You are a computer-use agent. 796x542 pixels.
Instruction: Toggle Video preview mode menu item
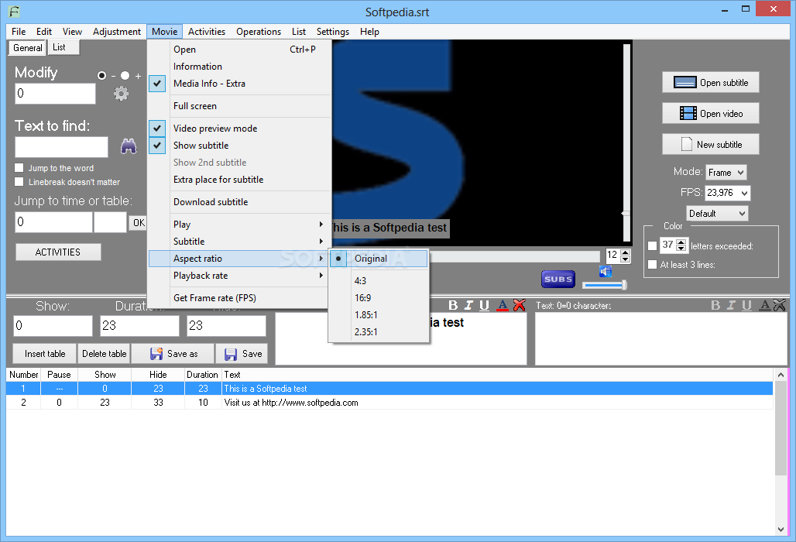(239, 129)
